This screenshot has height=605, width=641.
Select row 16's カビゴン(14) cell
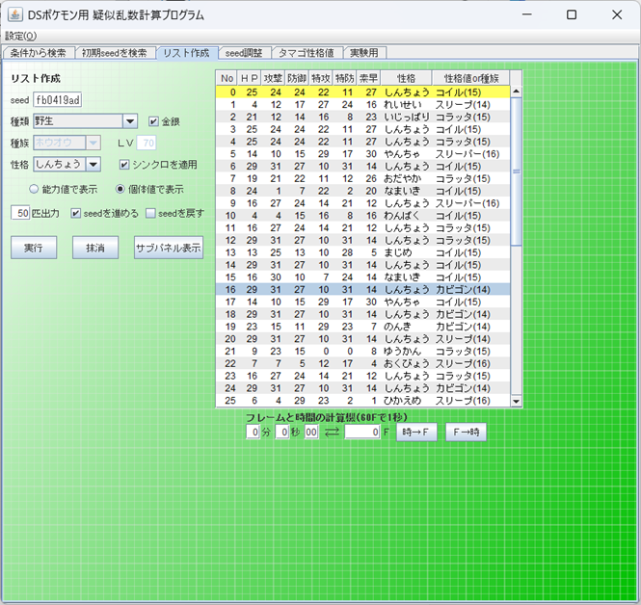pyautogui.click(x=471, y=290)
